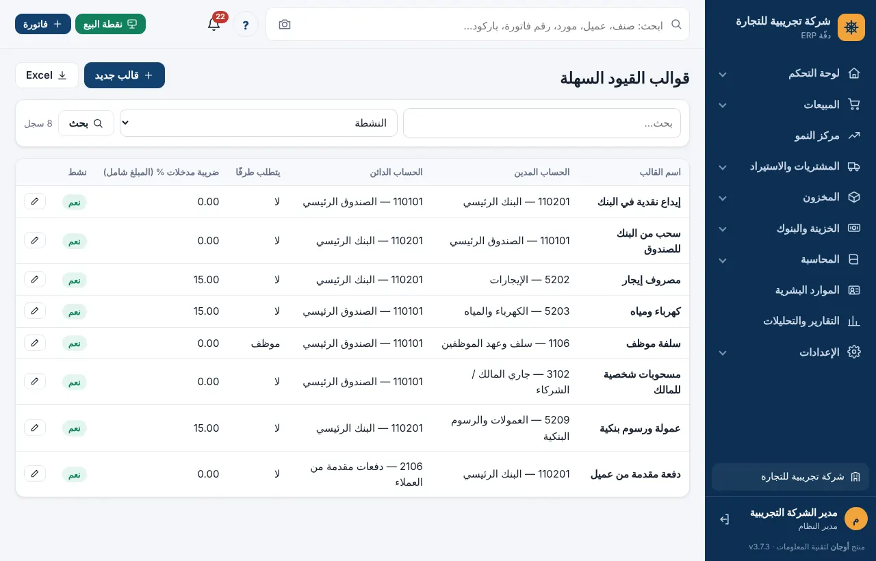This screenshot has width=876, height=561.
Task: Click 5202 — الإيجارات debit account cell
Action: click(x=530, y=279)
